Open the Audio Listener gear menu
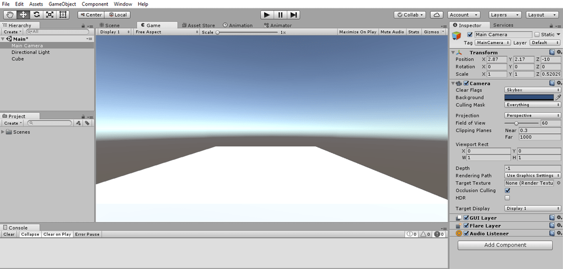This screenshot has height=269, width=563. coord(559,234)
